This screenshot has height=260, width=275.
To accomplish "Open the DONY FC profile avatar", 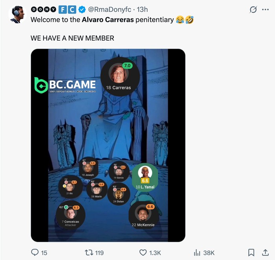I will [x=17, y=15].
